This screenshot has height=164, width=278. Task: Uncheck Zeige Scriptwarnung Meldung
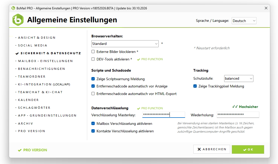(93, 79)
